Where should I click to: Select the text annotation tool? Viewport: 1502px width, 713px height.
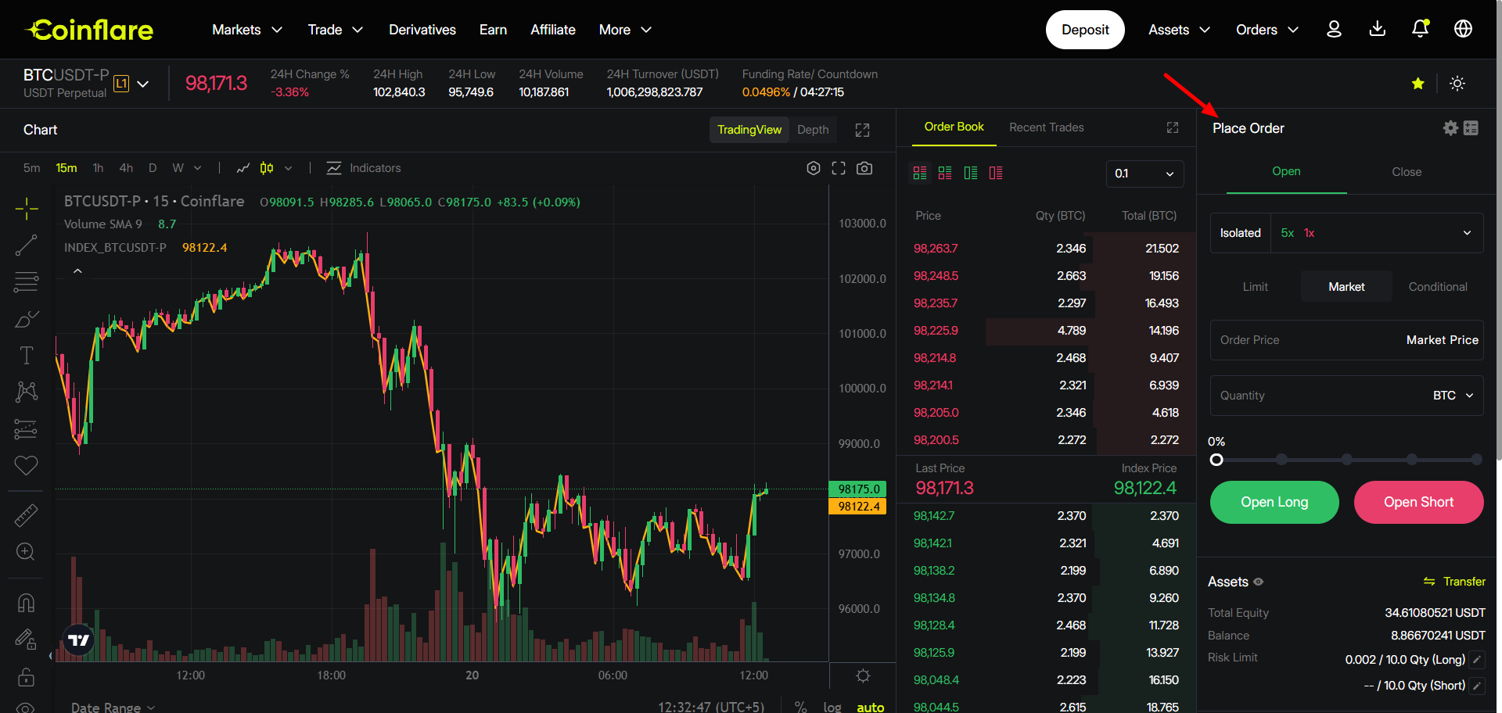click(26, 355)
